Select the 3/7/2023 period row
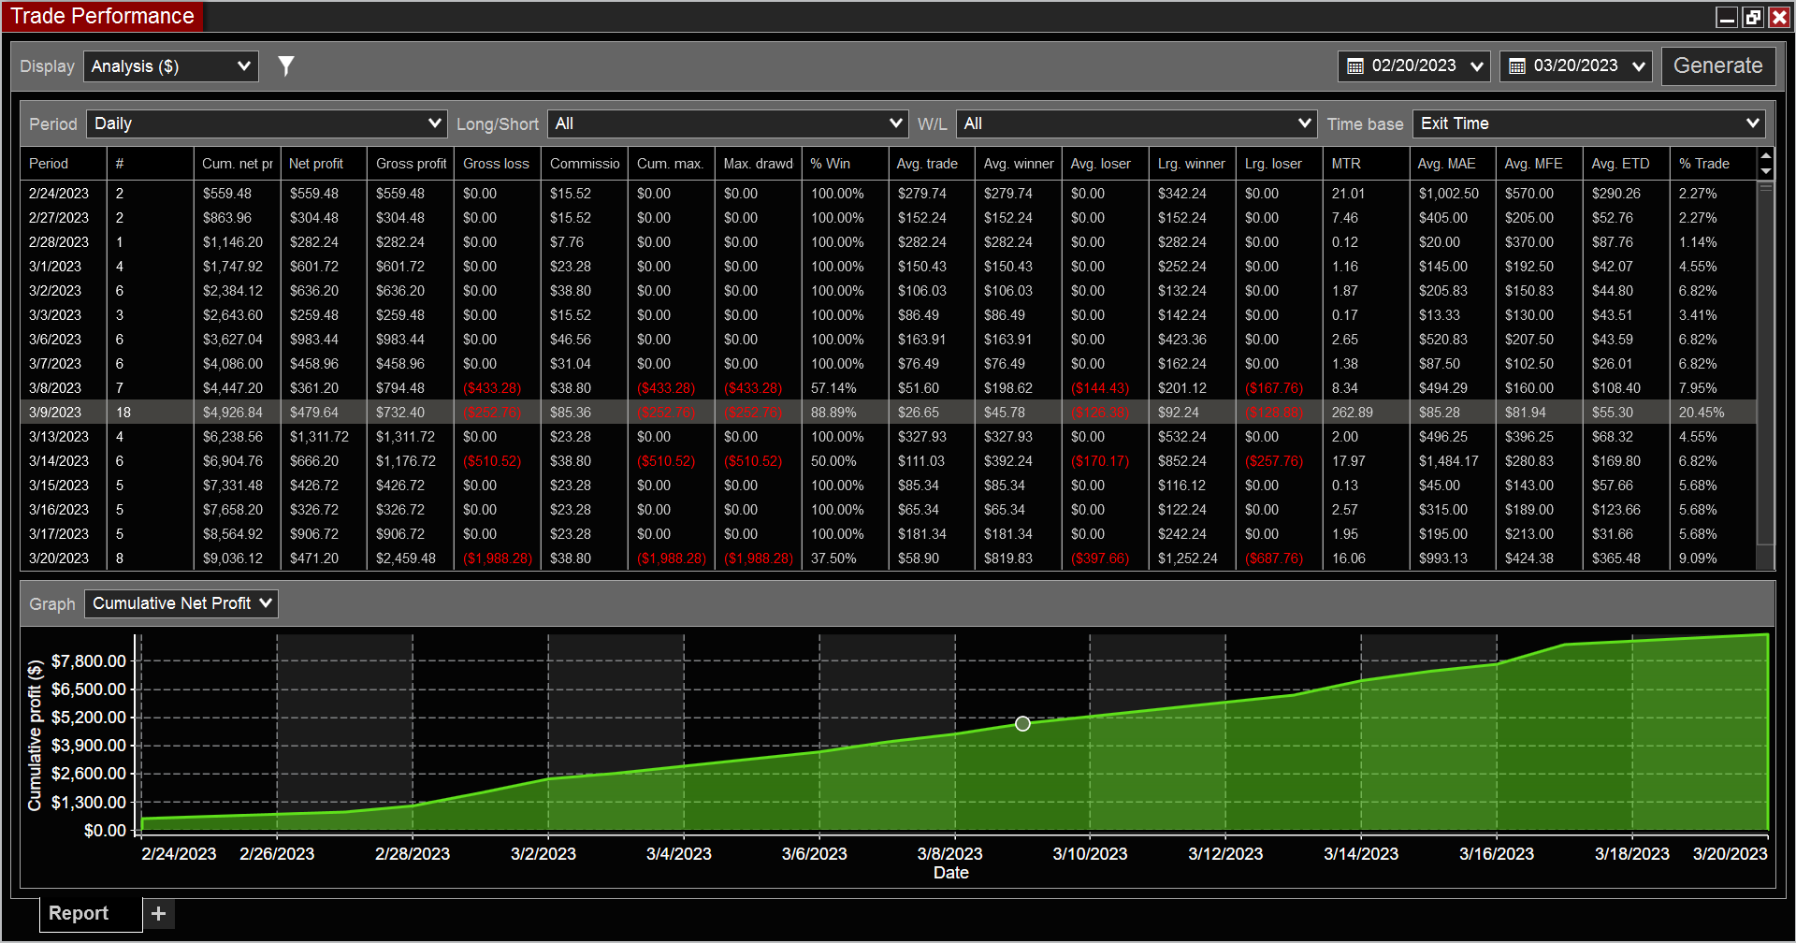Image resolution: width=1796 pixels, height=943 pixels. click(889, 364)
